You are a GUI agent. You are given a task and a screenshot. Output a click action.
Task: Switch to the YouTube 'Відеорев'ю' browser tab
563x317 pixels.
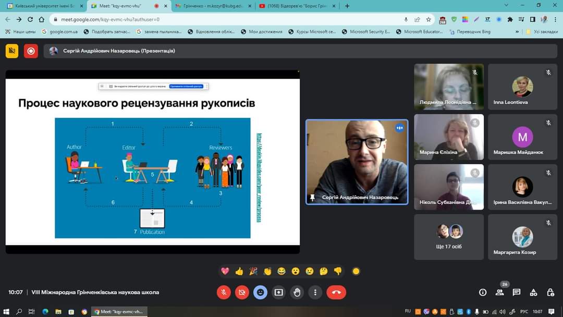295,6
